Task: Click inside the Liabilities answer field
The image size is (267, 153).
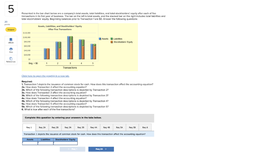Action: 45,143
